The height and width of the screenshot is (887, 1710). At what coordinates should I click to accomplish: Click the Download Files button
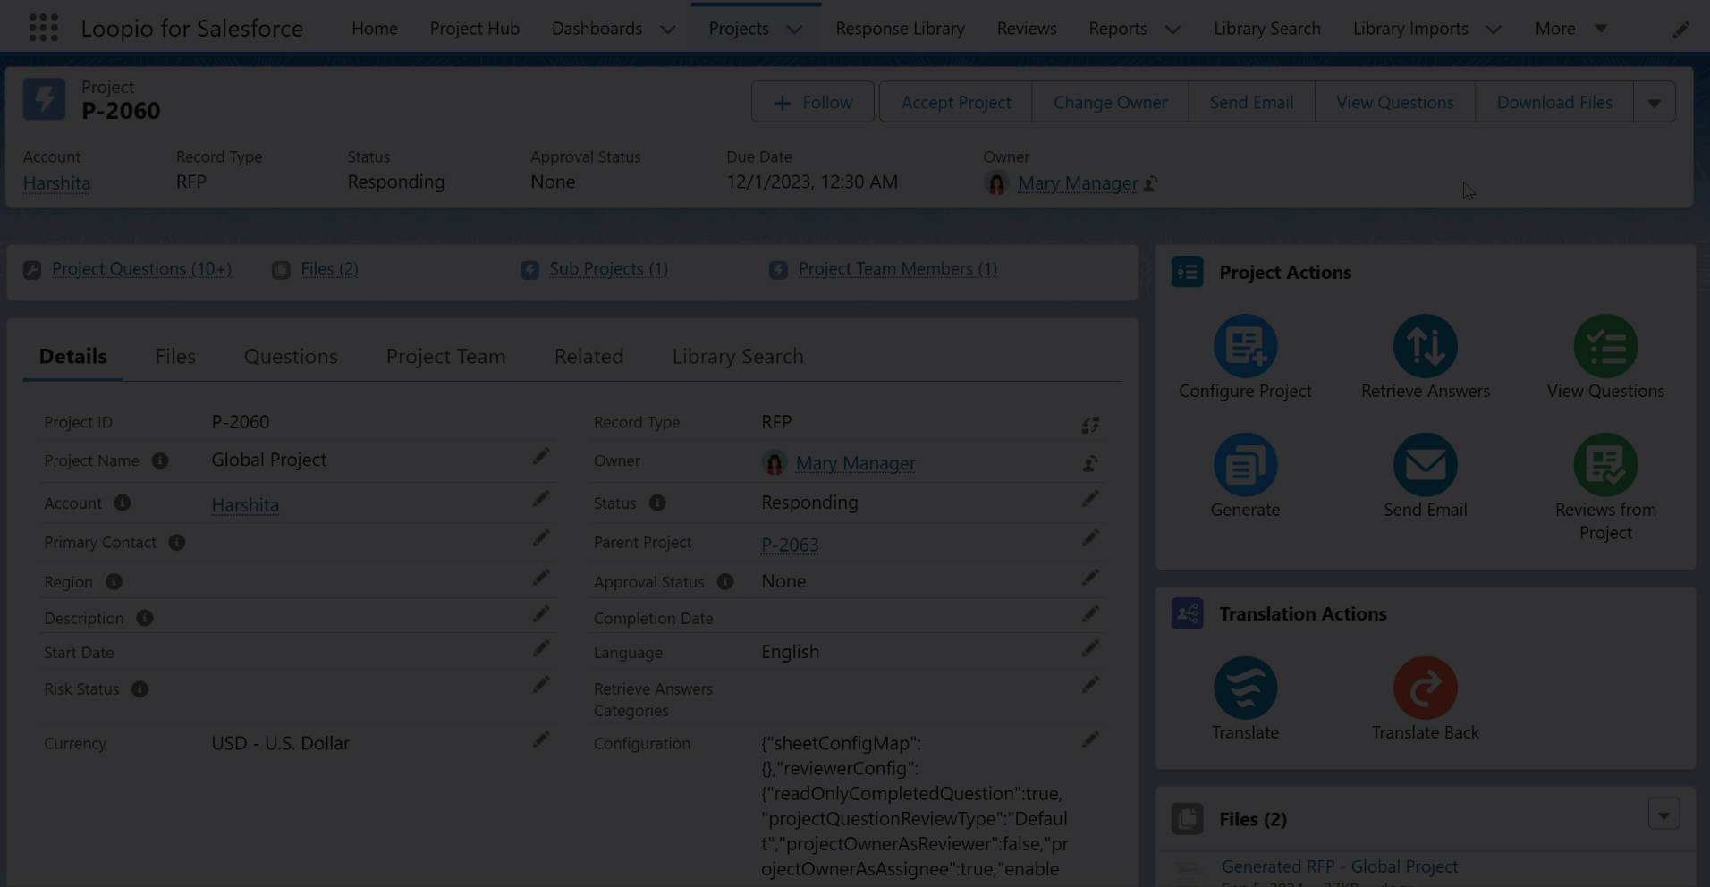1554,102
